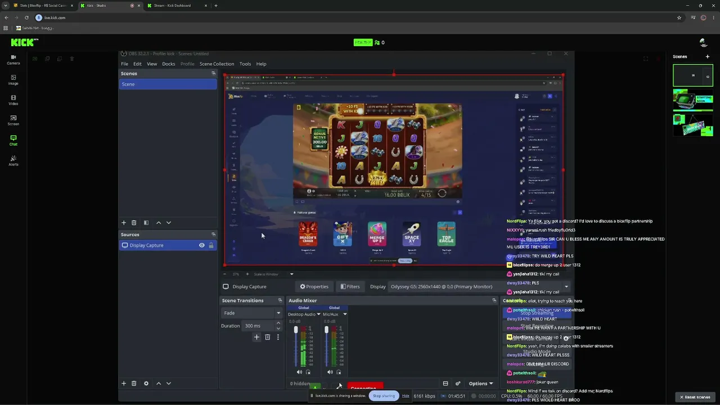
Task: Click Reset scenes button
Action: 695,397
